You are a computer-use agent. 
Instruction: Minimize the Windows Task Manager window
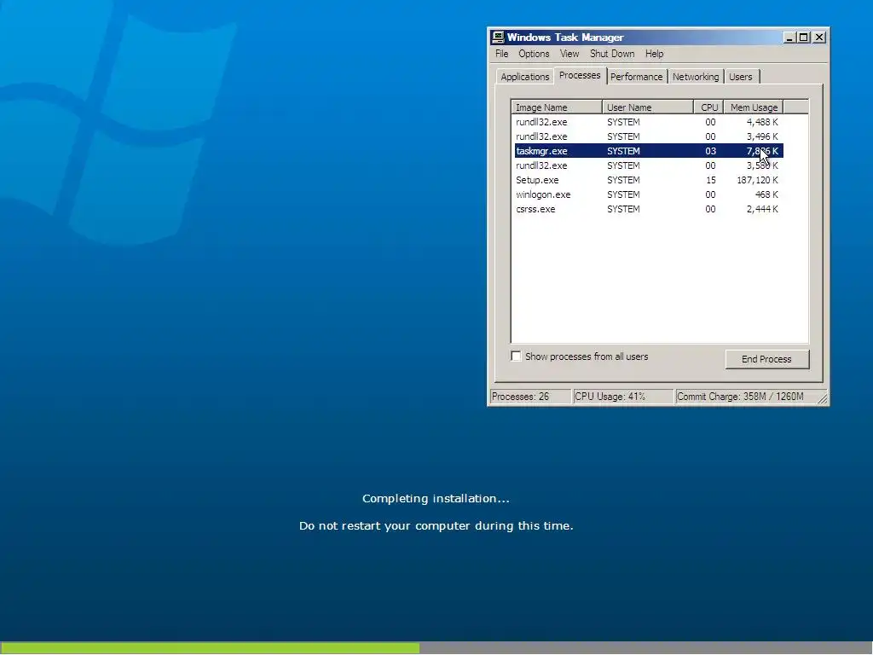pyautogui.click(x=789, y=38)
